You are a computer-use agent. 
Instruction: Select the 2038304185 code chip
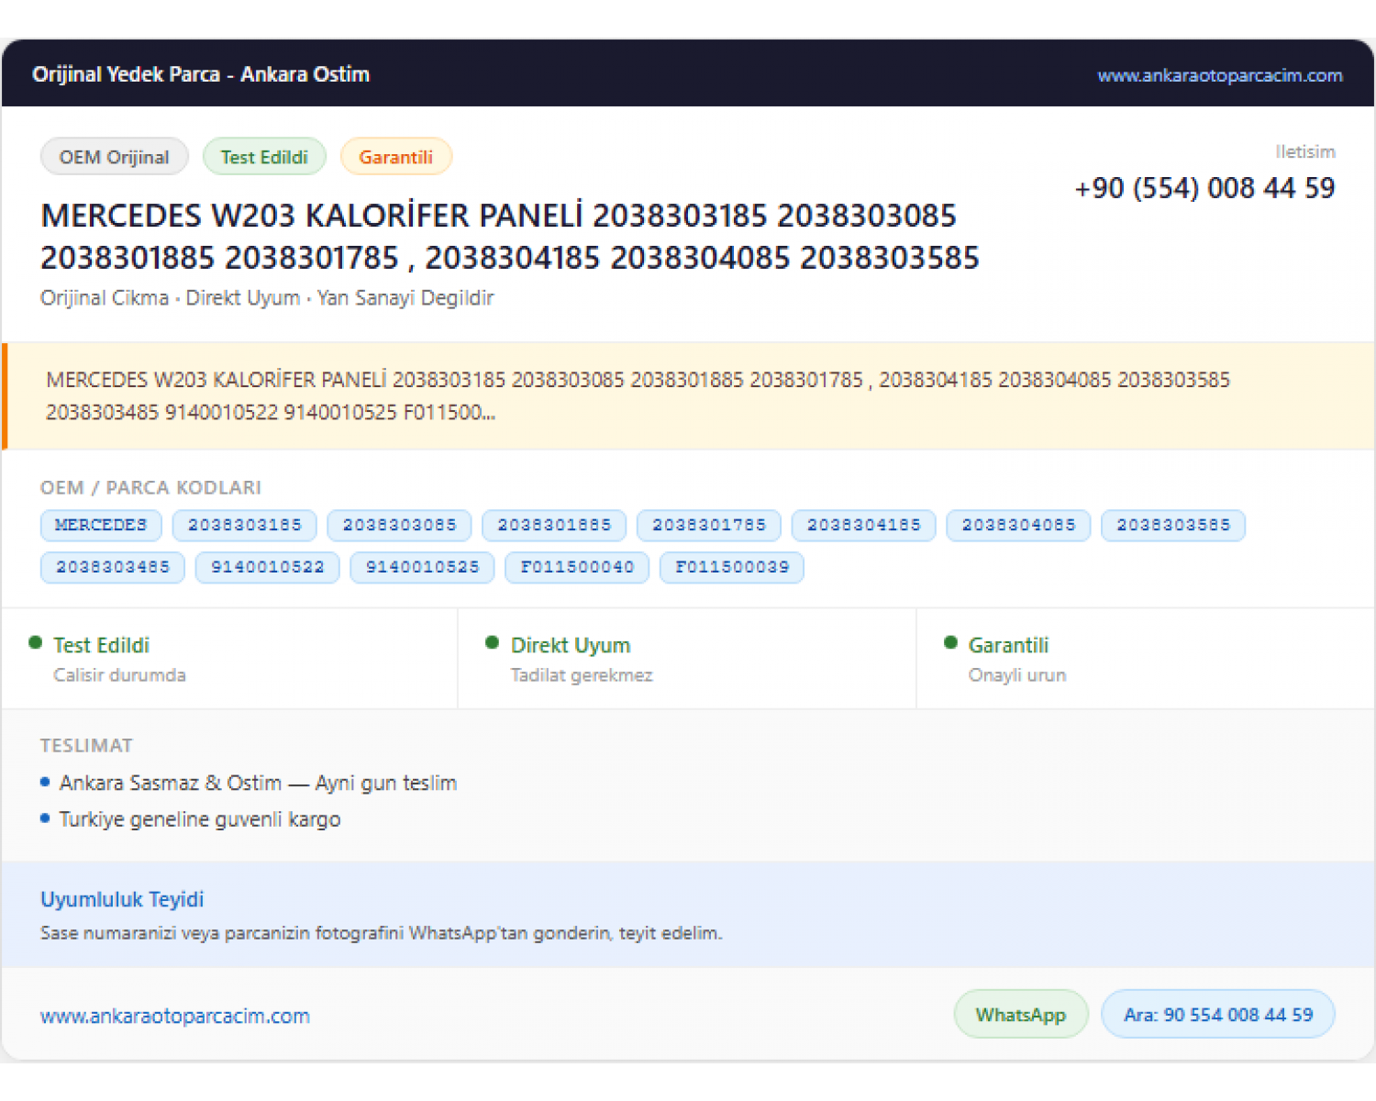point(864,525)
